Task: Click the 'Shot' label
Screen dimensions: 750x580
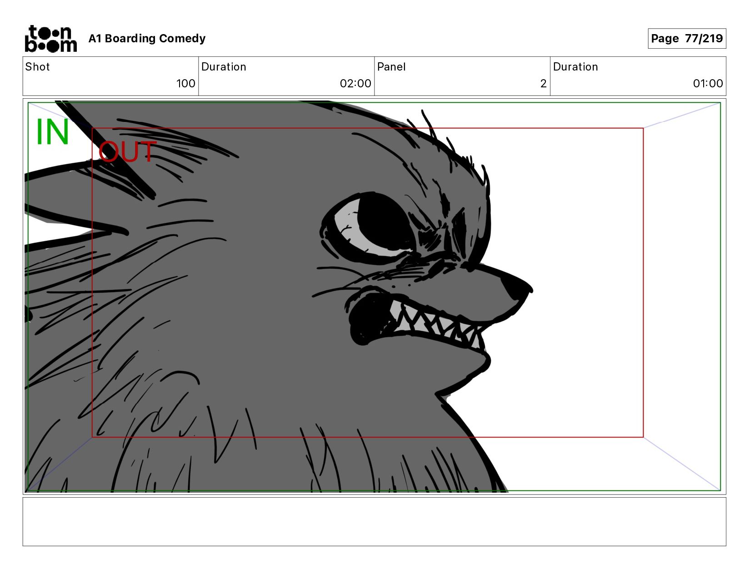Action: 37,67
